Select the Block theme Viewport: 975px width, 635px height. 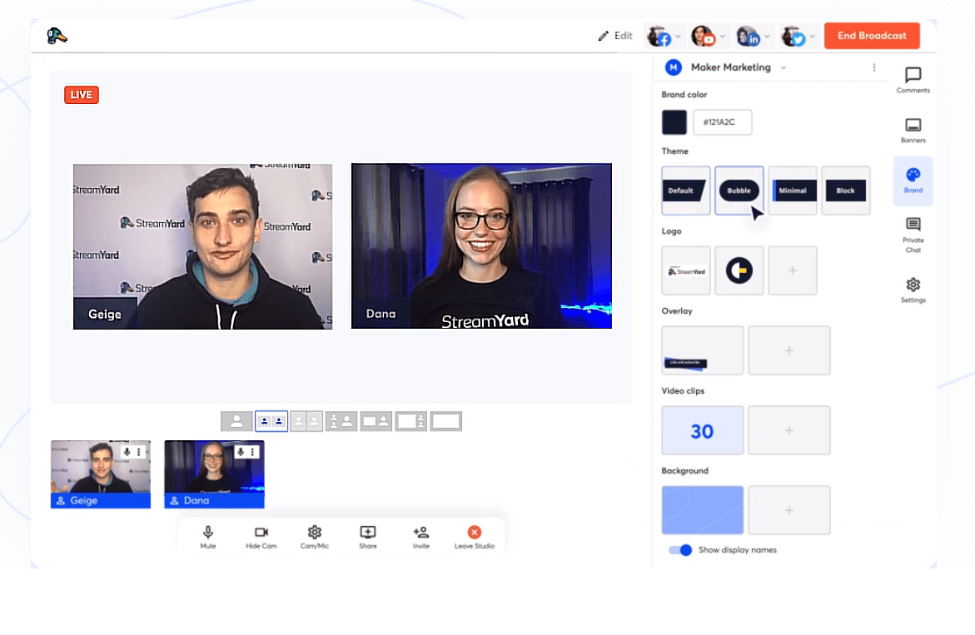pos(846,191)
